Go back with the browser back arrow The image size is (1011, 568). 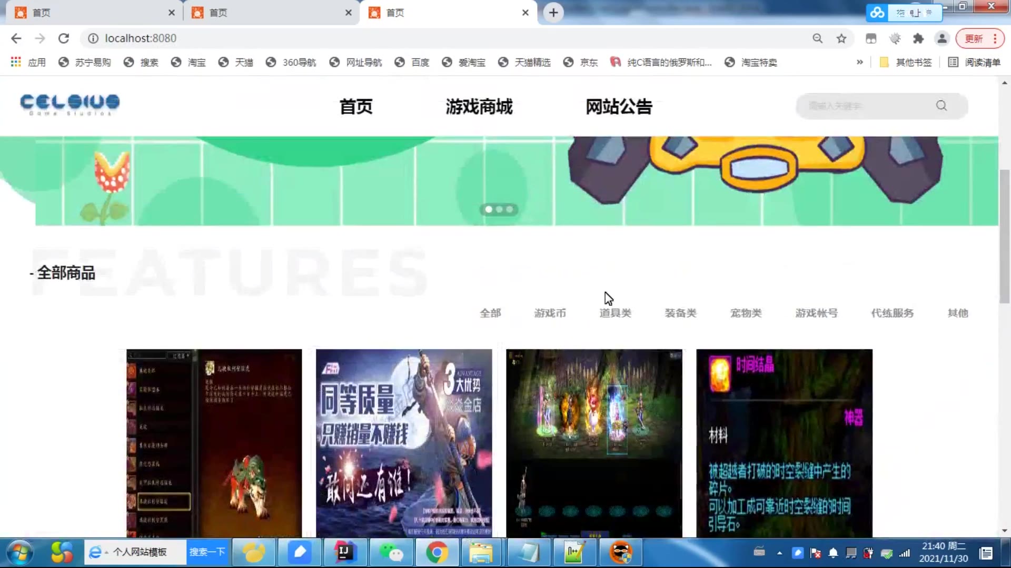[x=16, y=38]
